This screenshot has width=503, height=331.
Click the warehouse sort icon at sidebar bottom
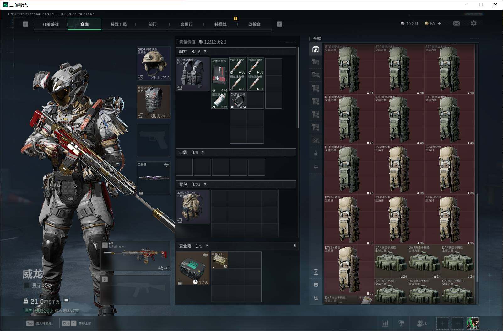pyautogui.click(x=316, y=298)
